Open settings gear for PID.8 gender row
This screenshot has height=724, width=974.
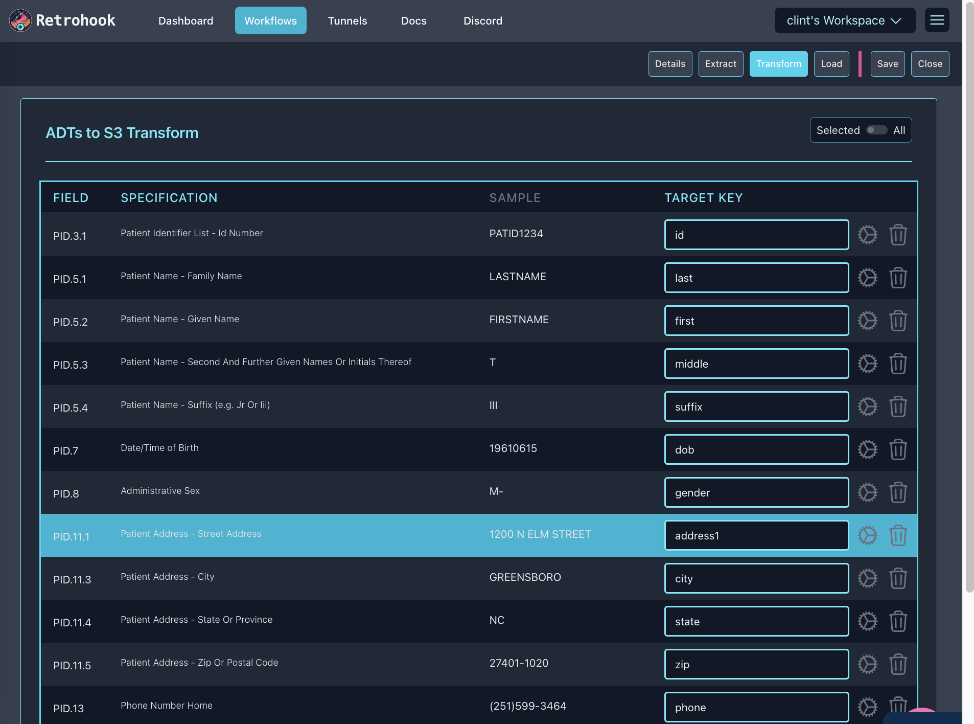[x=867, y=492]
